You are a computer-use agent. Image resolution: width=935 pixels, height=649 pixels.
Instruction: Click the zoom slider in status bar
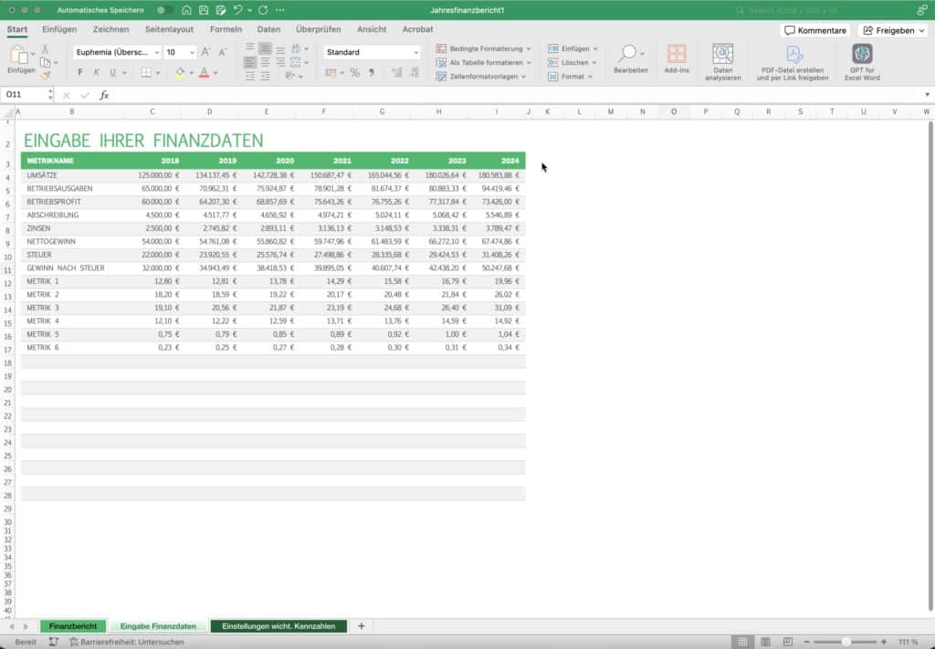coord(846,642)
